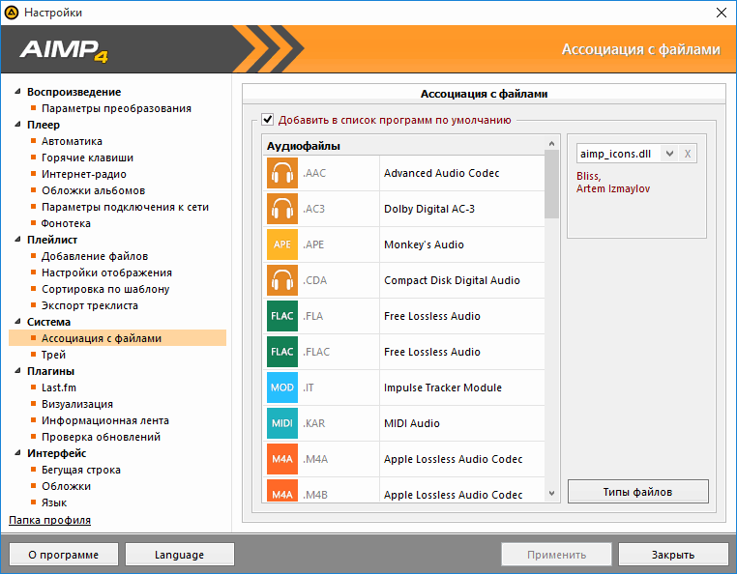Open Интернет-радио settings page
This screenshot has height=574, width=737.
[x=84, y=174]
